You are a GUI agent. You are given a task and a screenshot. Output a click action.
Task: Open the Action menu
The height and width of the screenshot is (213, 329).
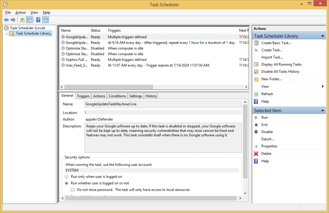point(21,13)
